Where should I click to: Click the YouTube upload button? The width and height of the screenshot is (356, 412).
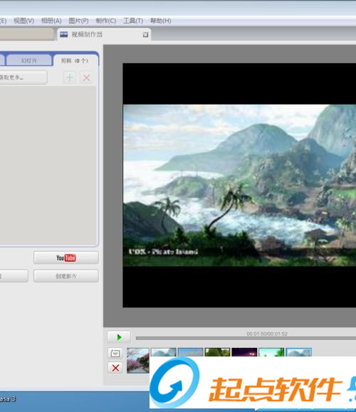pyautogui.click(x=66, y=258)
